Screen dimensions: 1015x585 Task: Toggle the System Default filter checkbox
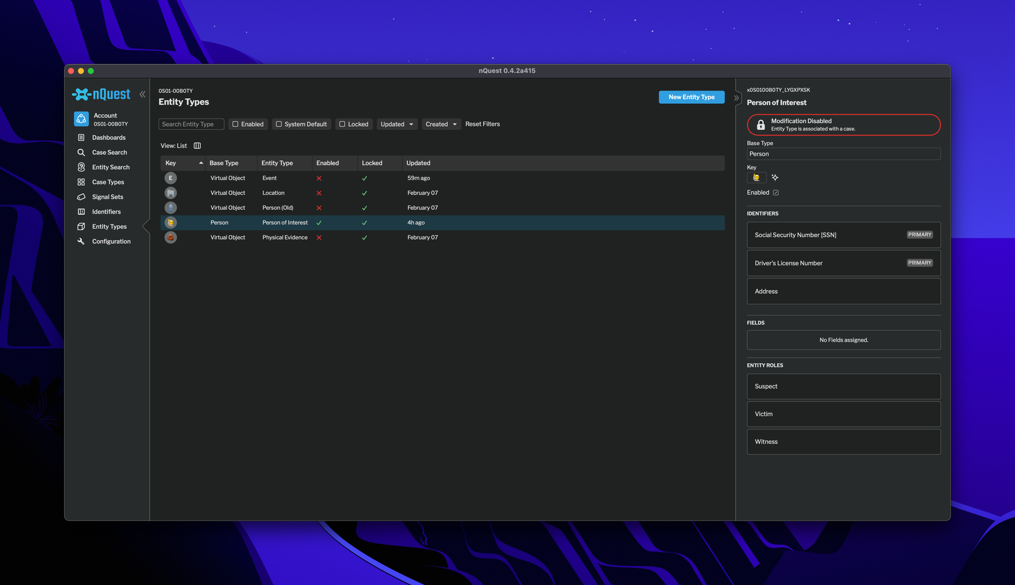point(278,124)
